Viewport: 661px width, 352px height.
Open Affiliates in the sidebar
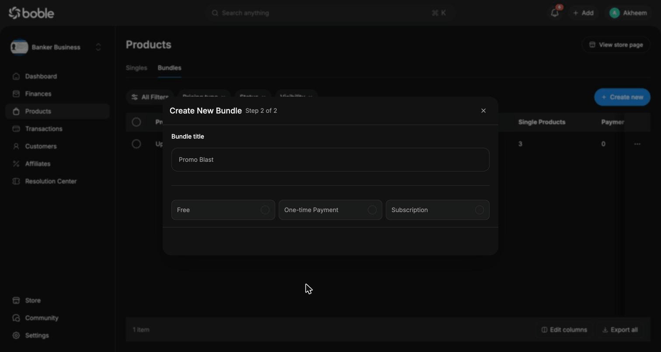click(x=57, y=164)
